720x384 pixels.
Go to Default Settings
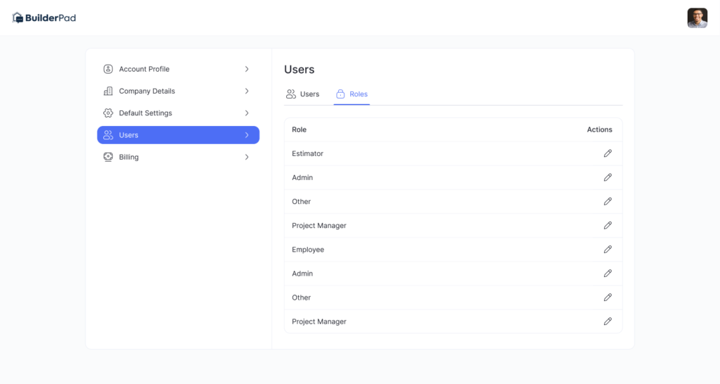pos(178,113)
